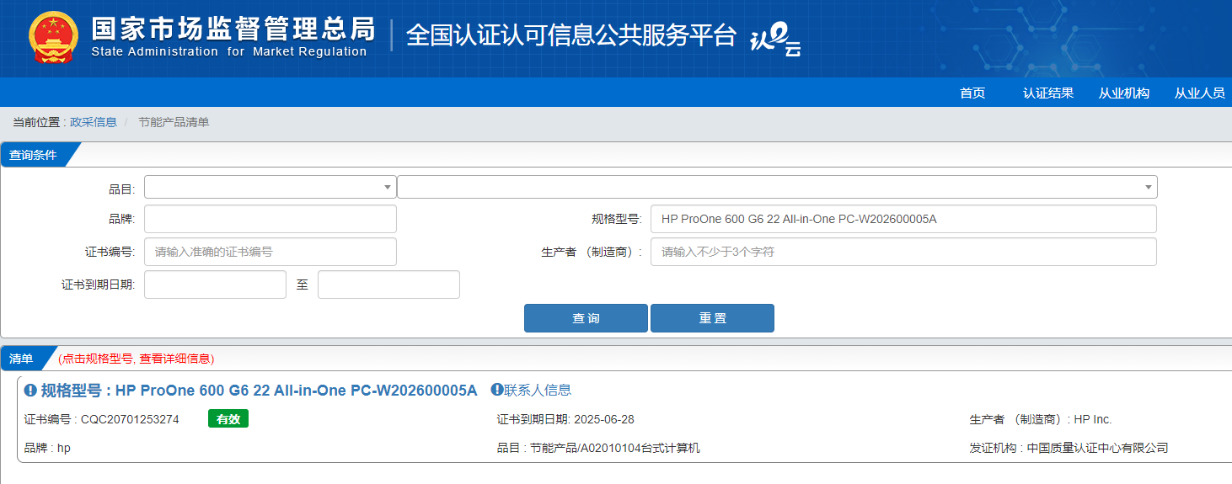This screenshot has width=1232, height=484.
Task: Click the 中国质量认证中心有限公司 issuer text
Action: [x=1097, y=448]
